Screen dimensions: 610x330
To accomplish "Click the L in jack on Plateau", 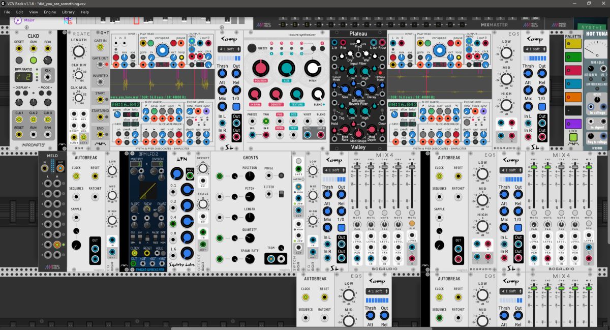I will pyautogui.click(x=334, y=42).
